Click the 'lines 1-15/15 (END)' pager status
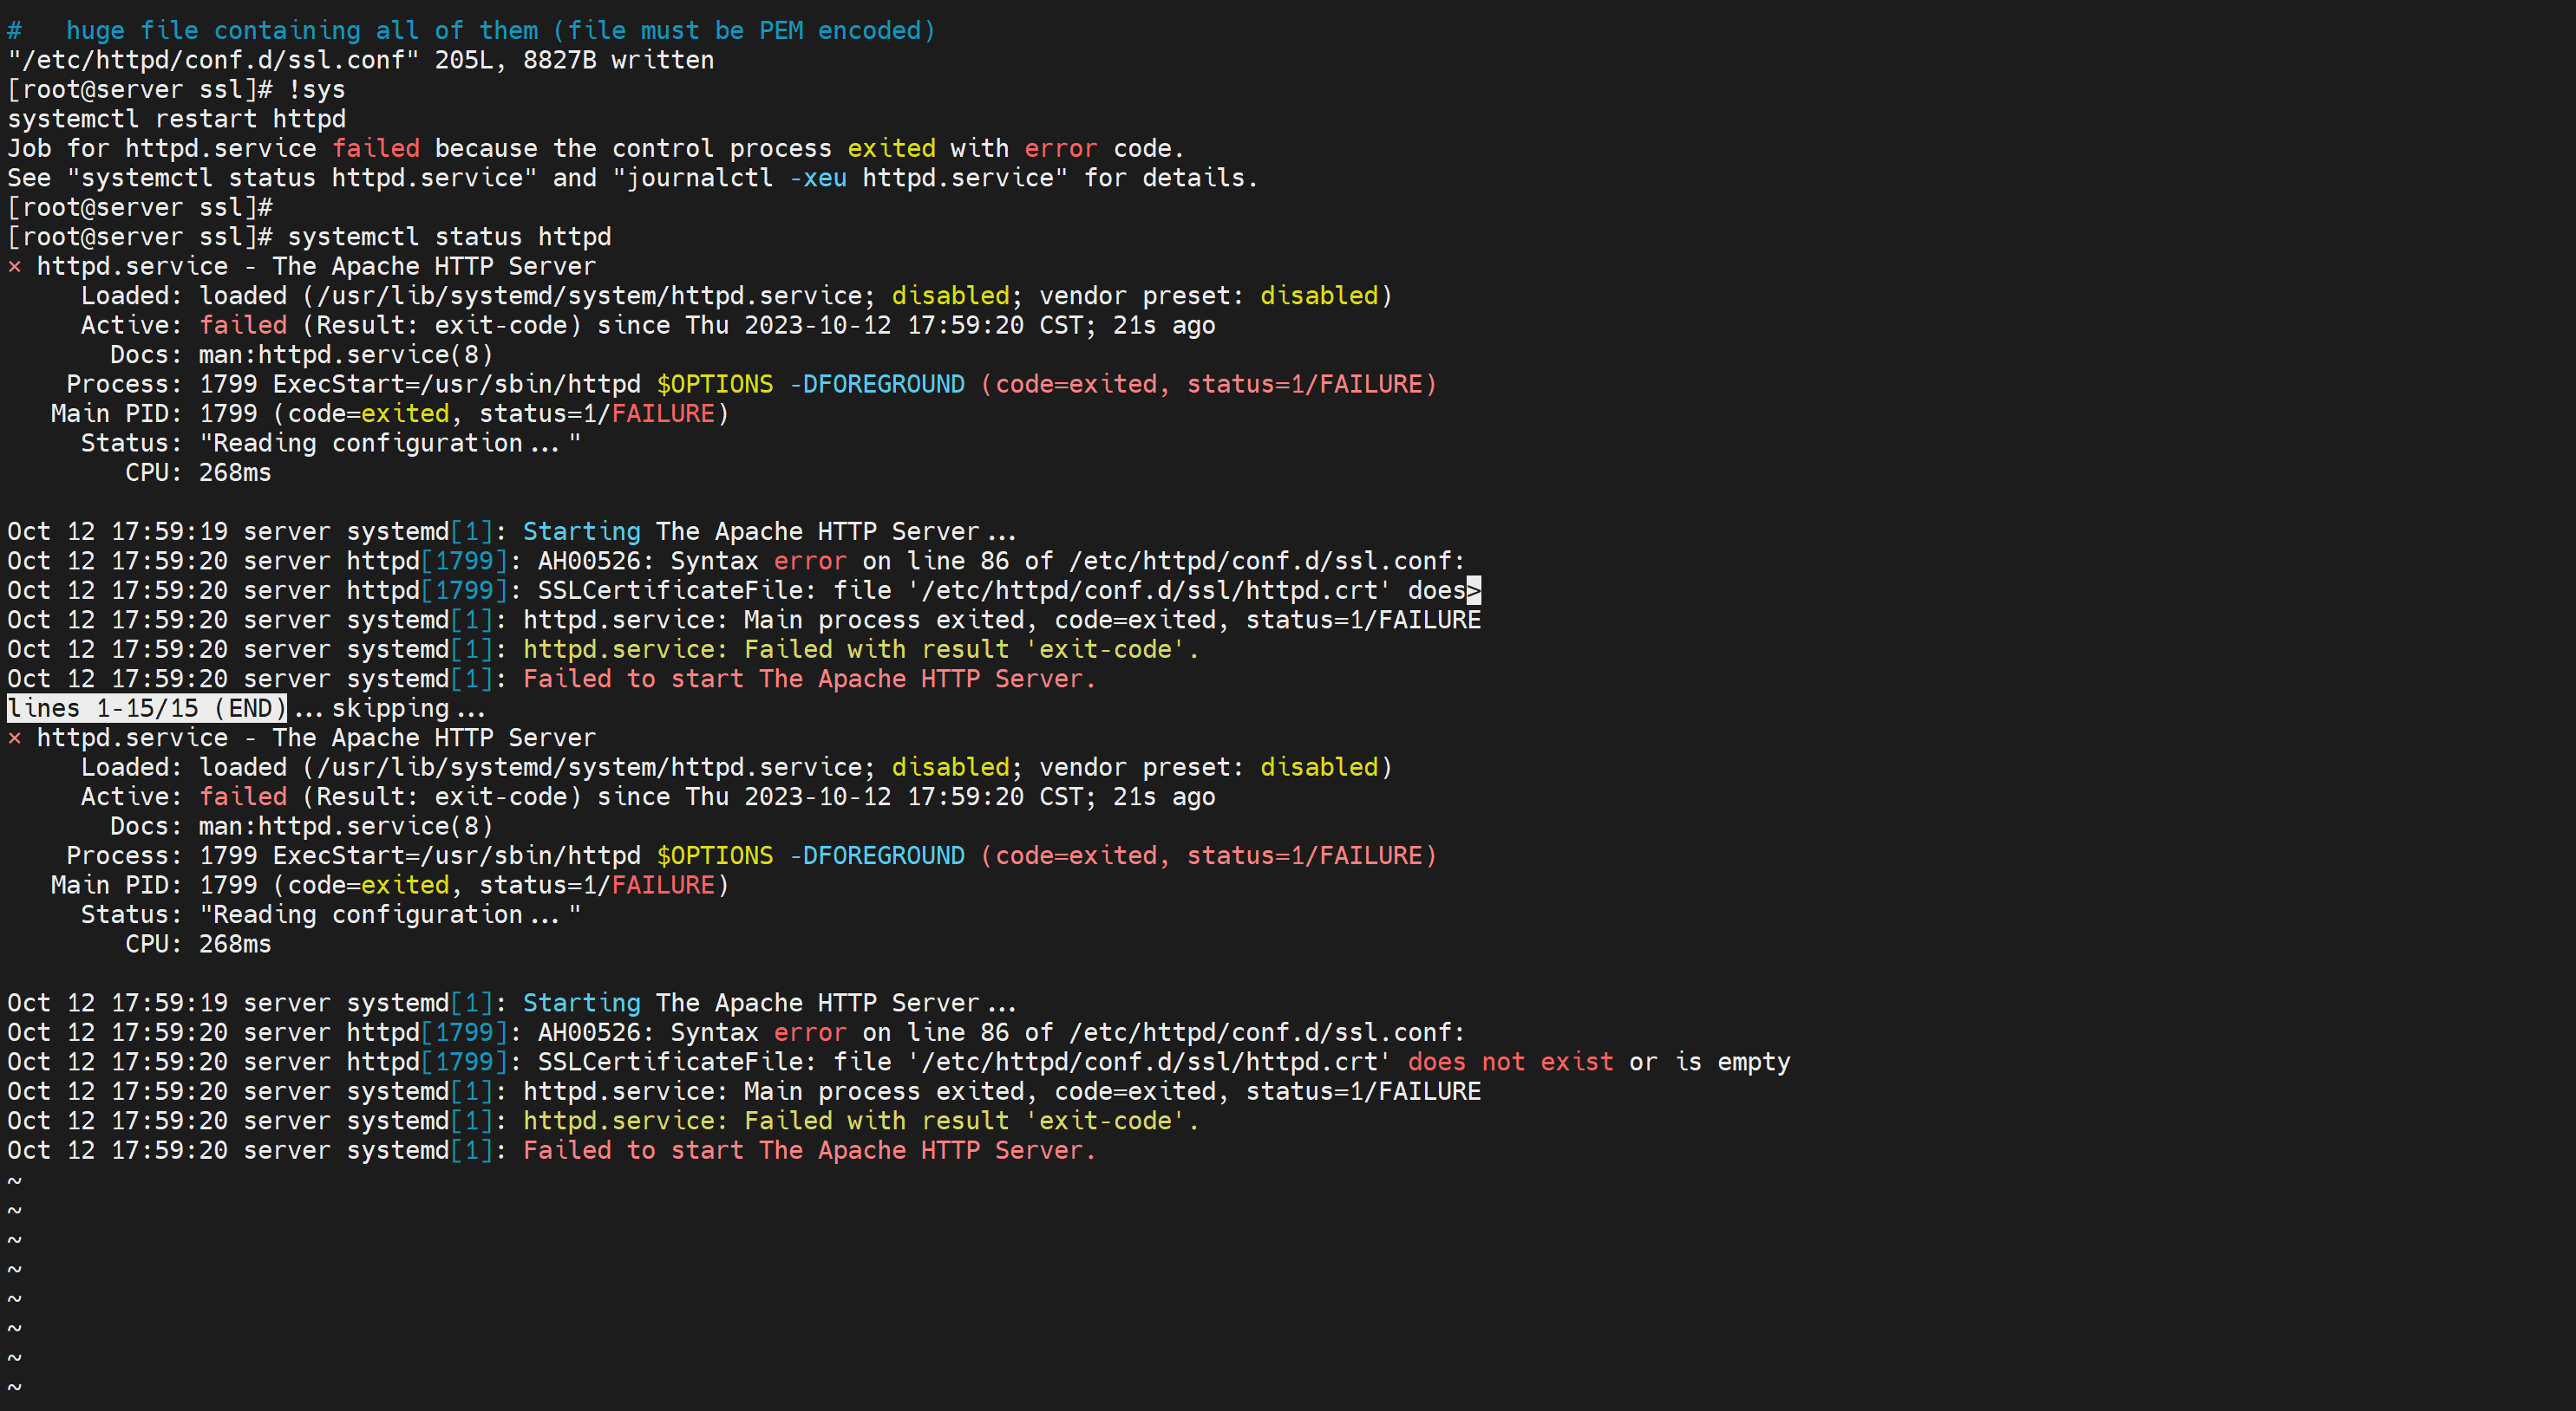The height and width of the screenshot is (1411, 2576). pos(146,708)
